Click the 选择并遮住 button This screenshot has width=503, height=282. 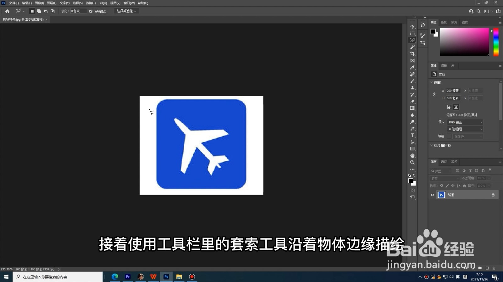coord(126,11)
